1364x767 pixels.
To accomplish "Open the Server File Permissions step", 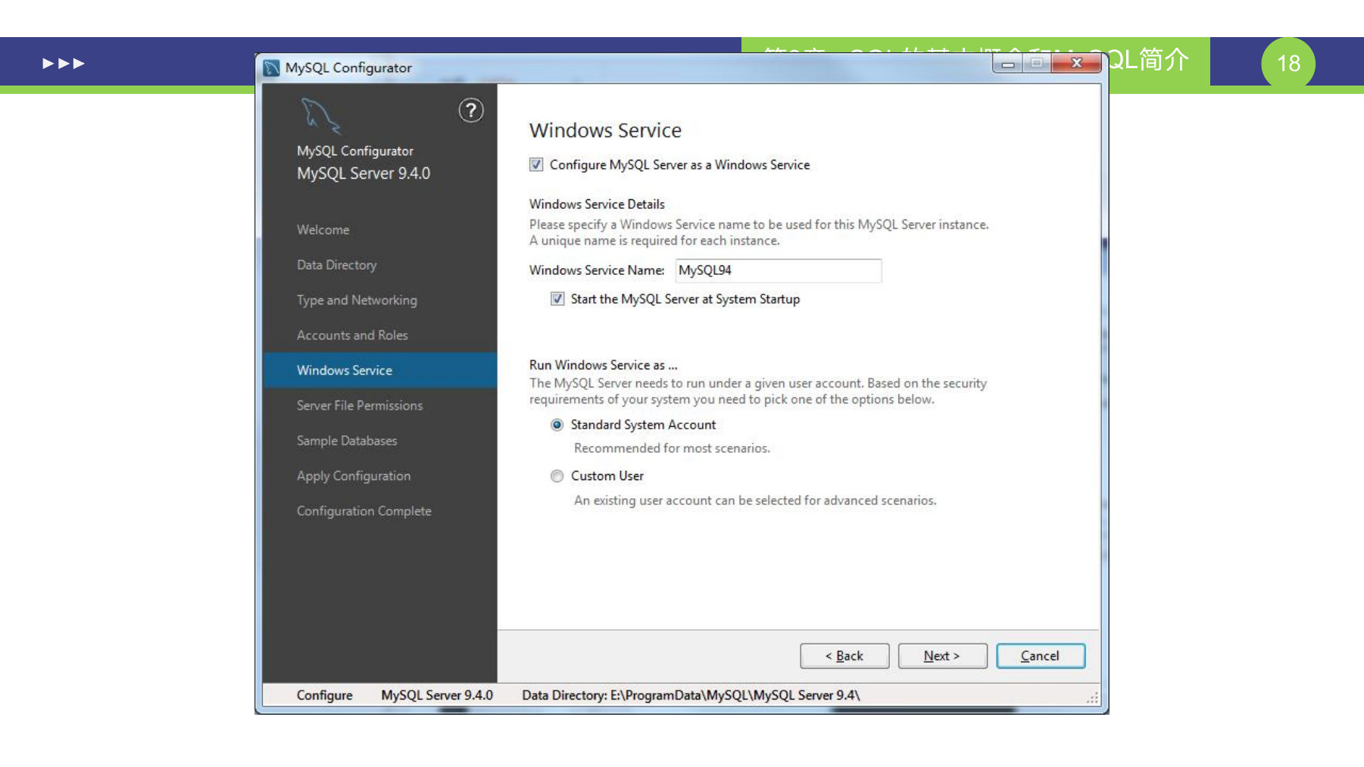I will point(360,405).
